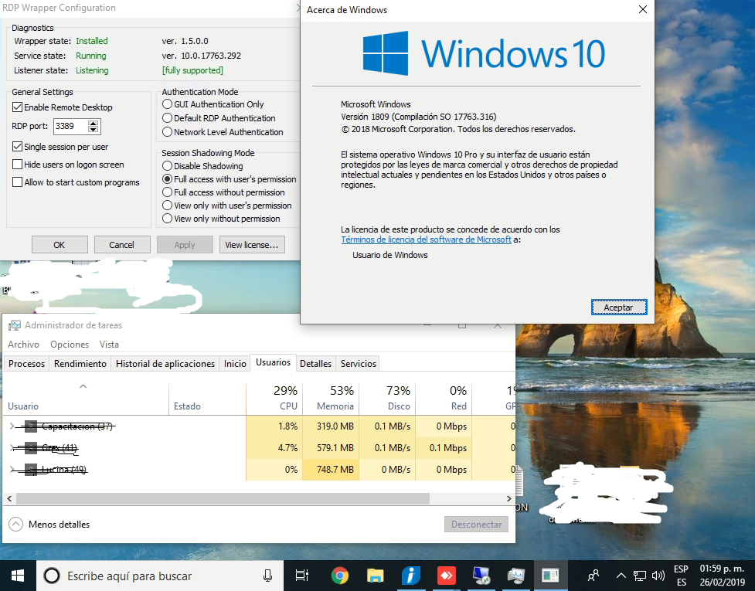Select Default RDP Authentication option

167,118
